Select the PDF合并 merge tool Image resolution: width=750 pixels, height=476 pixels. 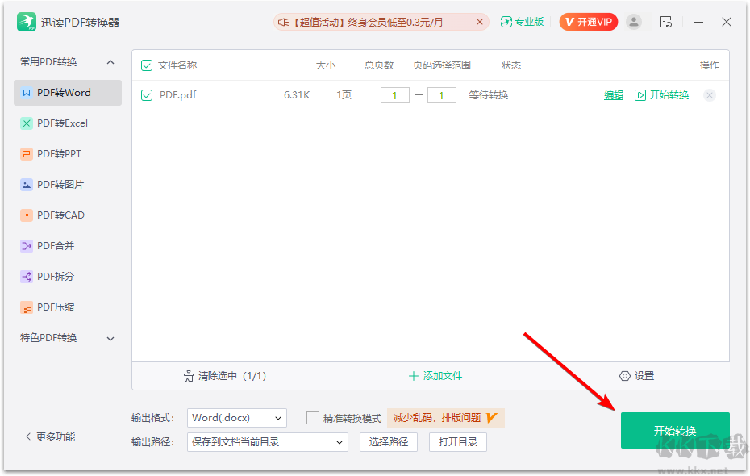pos(60,245)
